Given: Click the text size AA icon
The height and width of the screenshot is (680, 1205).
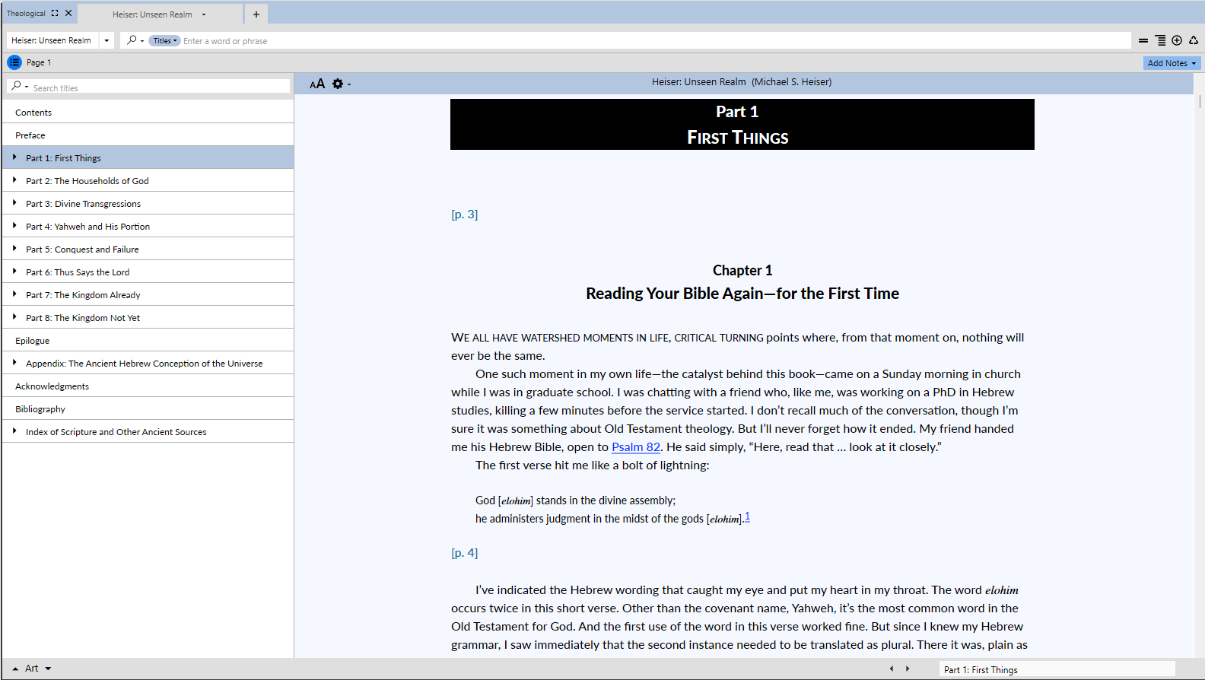Looking at the screenshot, I should tap(317, 84).
